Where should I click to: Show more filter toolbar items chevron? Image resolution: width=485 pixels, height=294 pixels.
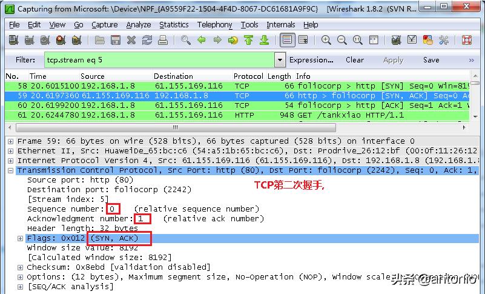472,60
